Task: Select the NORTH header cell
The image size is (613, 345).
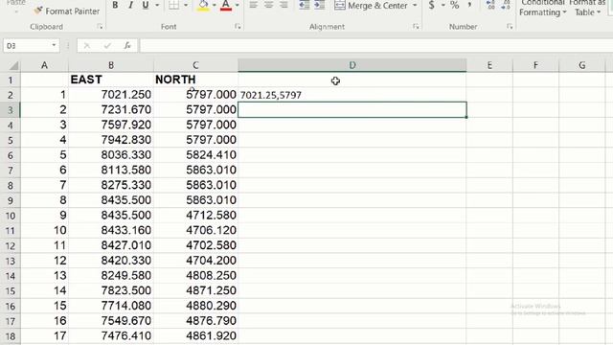Action: 195,80
